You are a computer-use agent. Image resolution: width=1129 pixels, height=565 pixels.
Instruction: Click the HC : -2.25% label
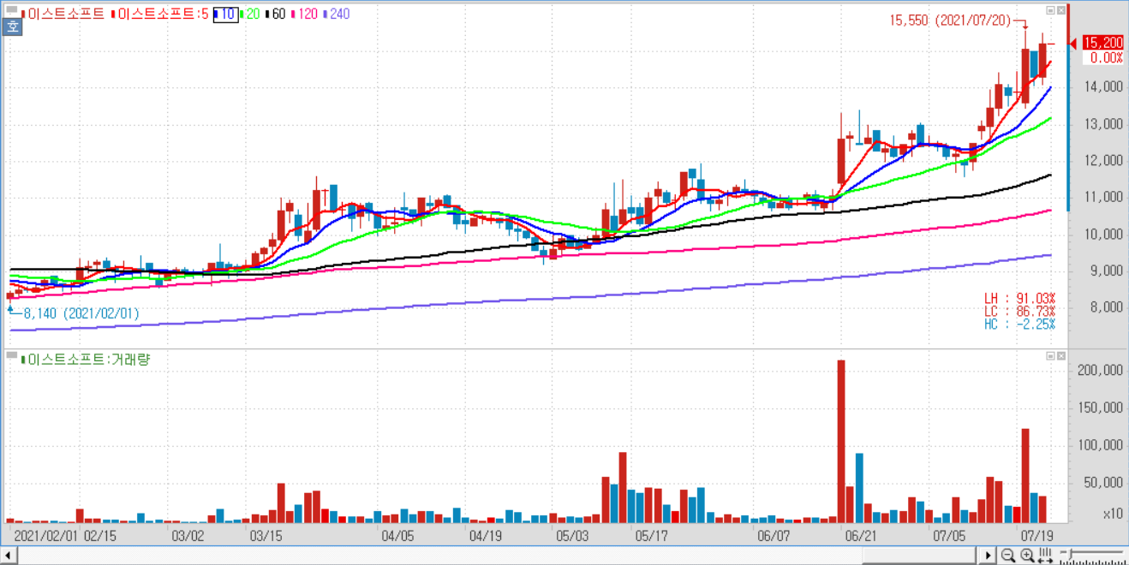1019,324
